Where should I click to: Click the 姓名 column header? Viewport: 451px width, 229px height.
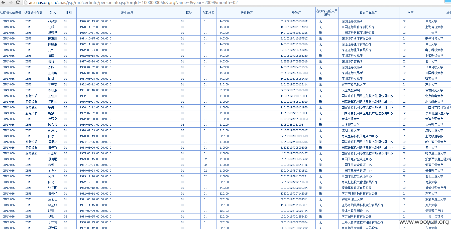tap(53, 13)
